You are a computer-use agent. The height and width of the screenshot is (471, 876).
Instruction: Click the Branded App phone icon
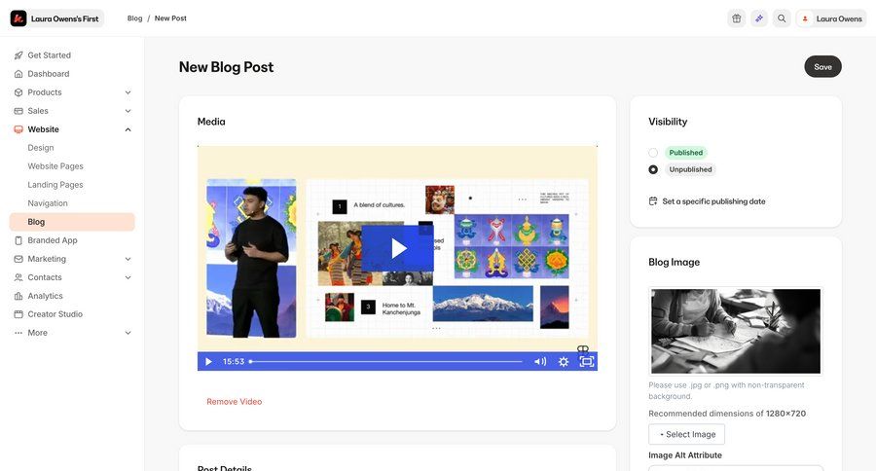(18, 240)
